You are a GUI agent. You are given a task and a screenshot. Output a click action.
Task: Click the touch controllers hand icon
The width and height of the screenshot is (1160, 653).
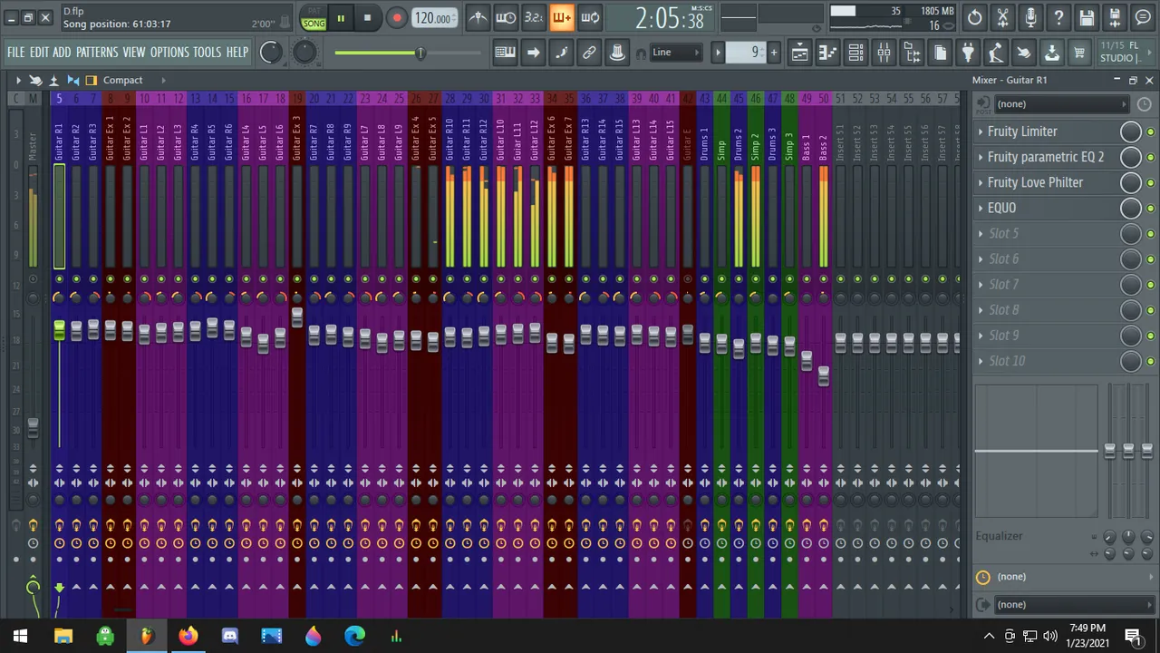point(1023,53)
